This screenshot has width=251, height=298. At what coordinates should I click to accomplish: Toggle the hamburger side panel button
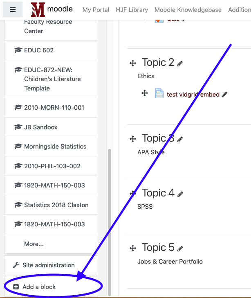pyautogui.click(x=13, y=9)
